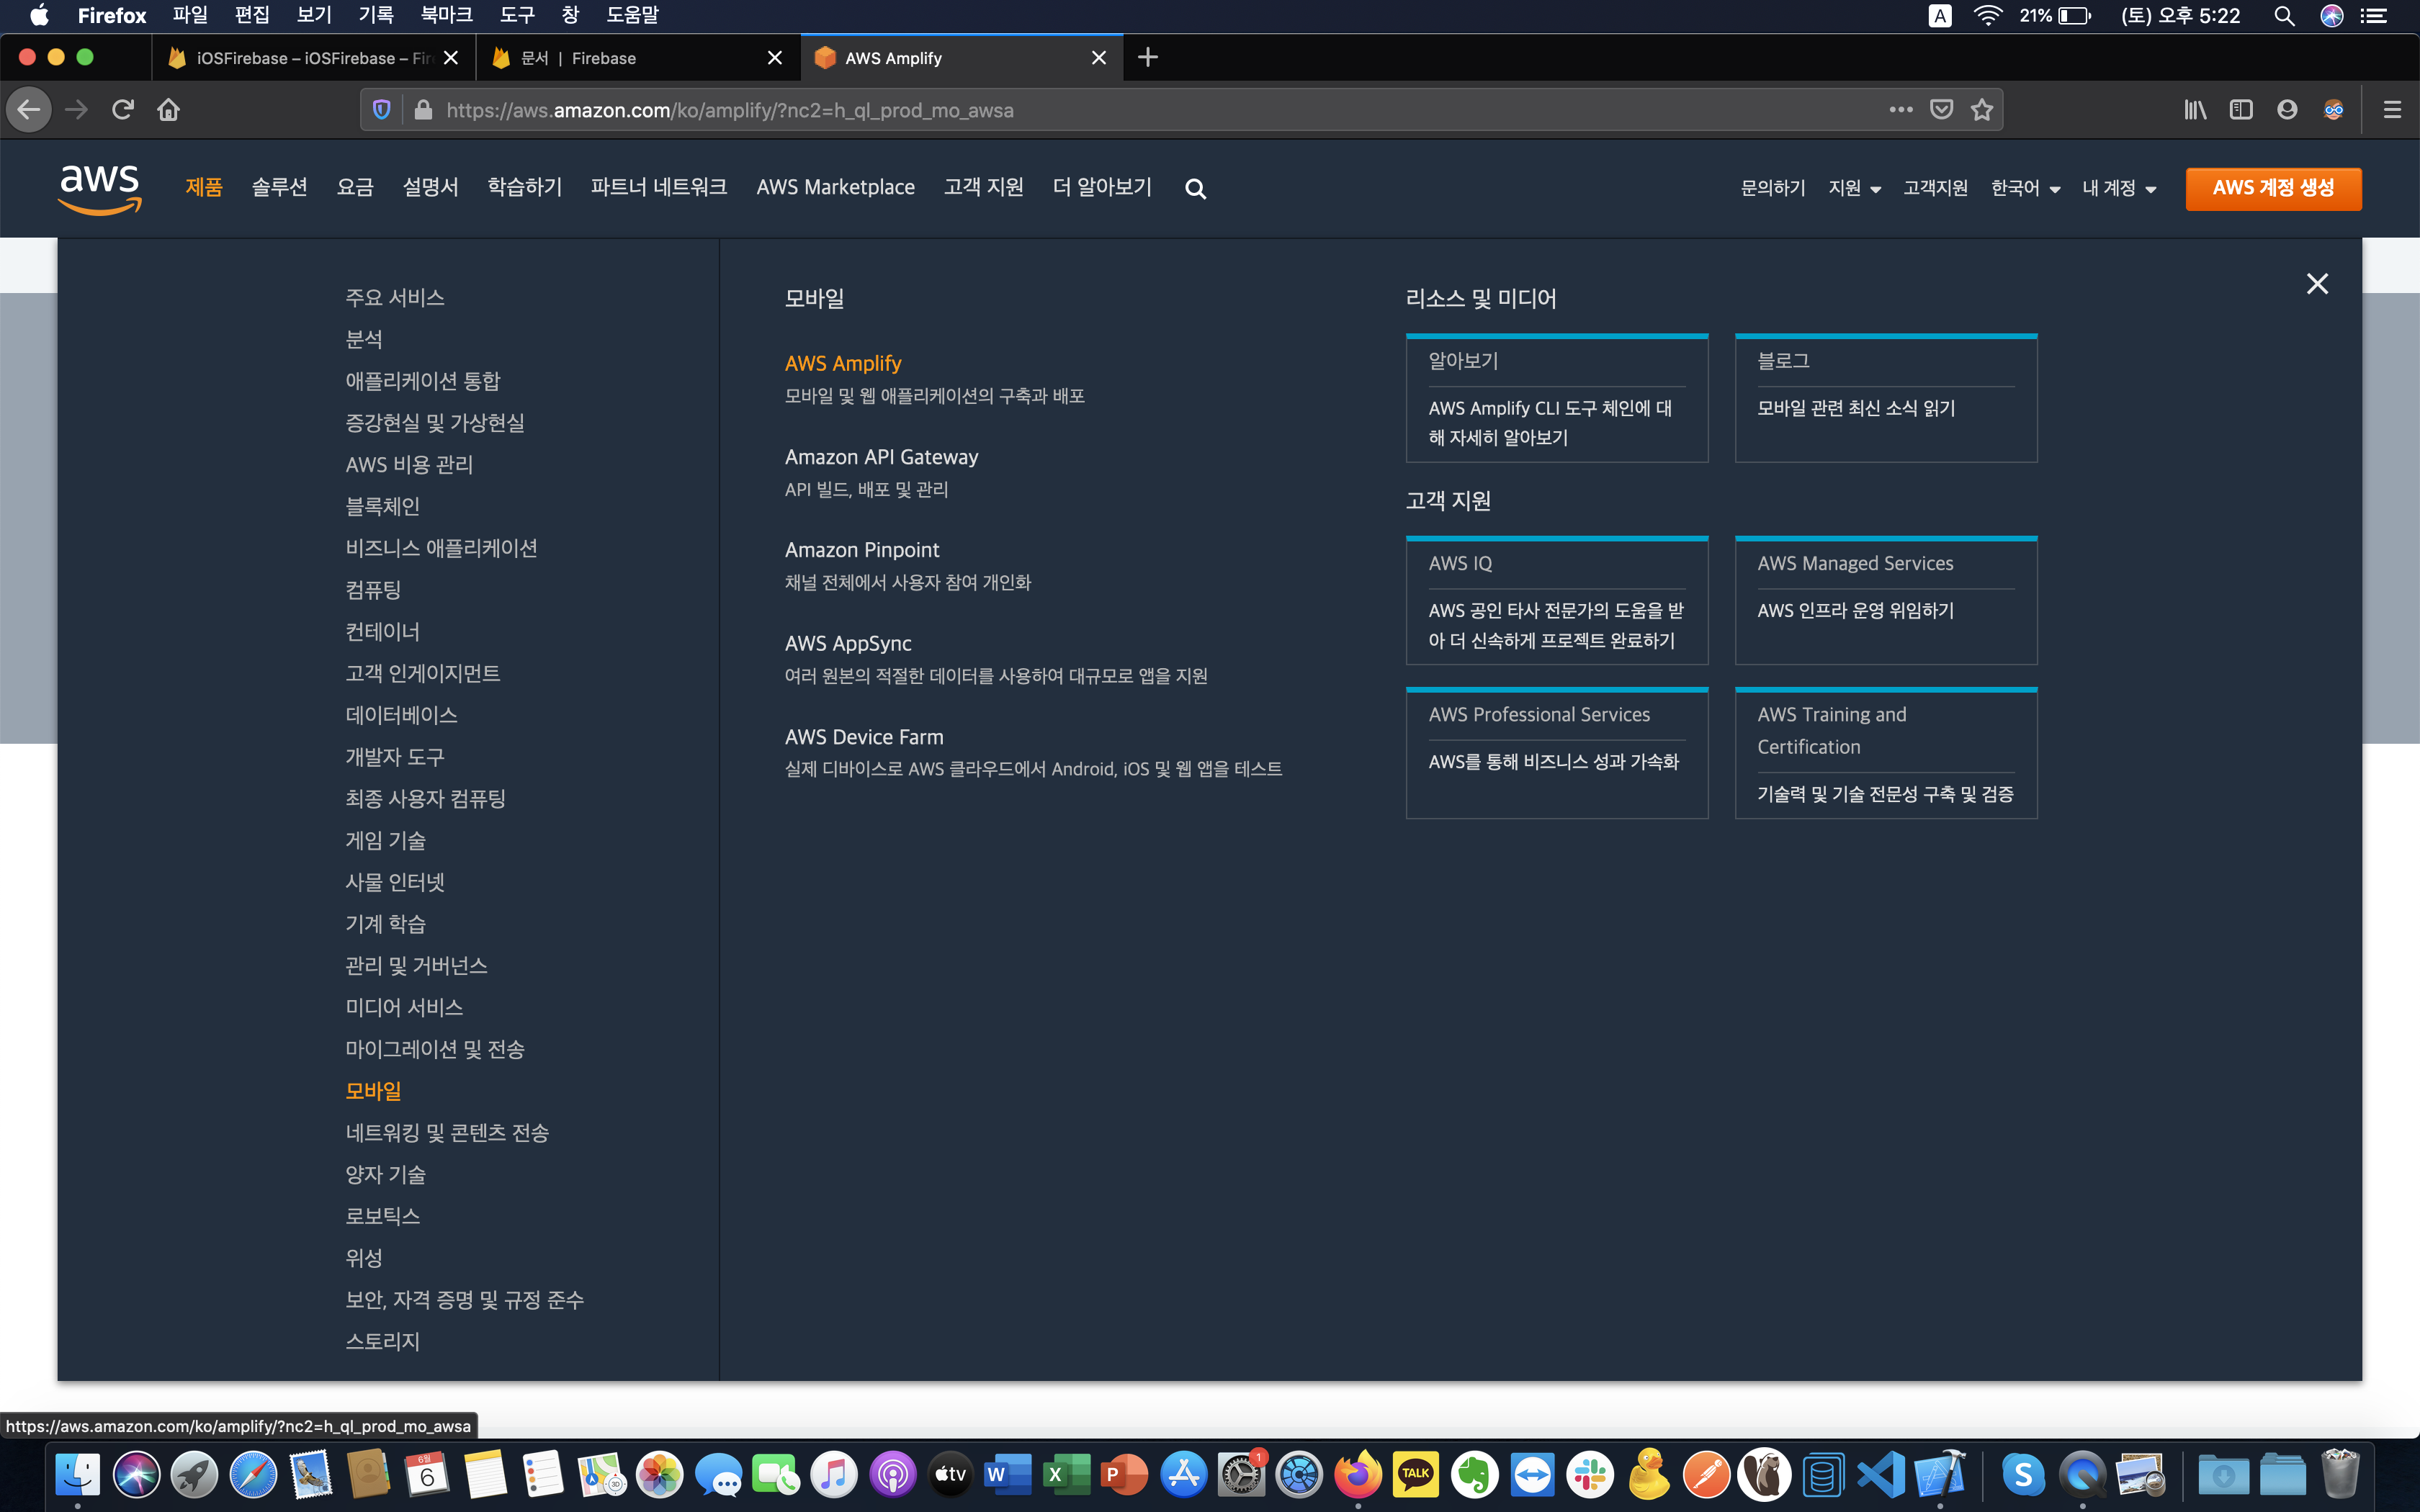The width and height of the screenshot is (2420, 1512).
Task: Open the page actions three-dot menu
Action: pos(1901,110)
